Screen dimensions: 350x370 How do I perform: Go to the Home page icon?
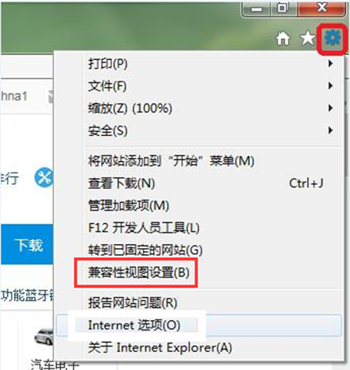(283, 39)
